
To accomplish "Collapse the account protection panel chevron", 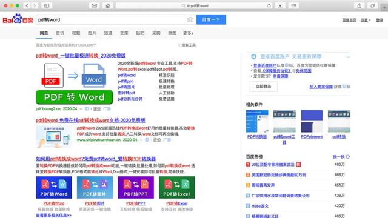I will click(348, 57).
